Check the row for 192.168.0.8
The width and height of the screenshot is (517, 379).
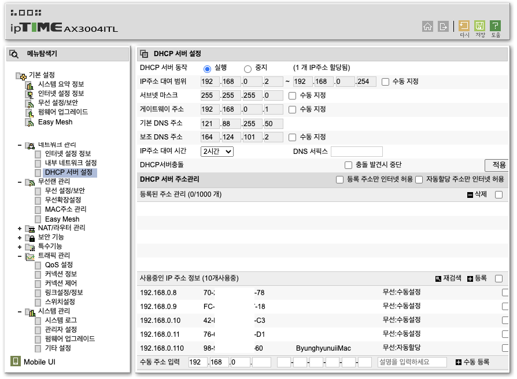point(505,293)
